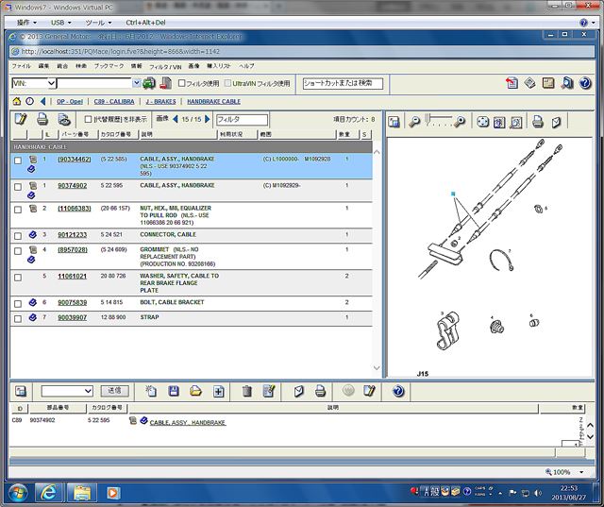Viewport: 604px width, 507px height.
Task: Click the notepad edit icon above the parts list
Action: tap(21, 119)
